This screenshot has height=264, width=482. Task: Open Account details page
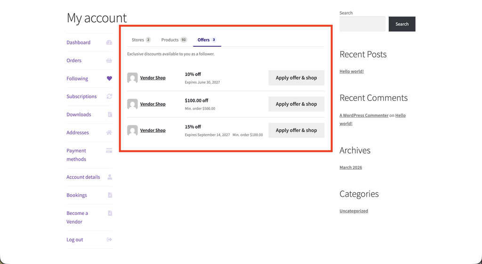[83, 177]
